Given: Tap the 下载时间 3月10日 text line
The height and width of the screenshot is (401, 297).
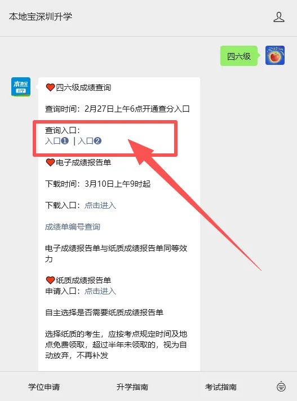Looking at the screenshot, I should [98, 184].
